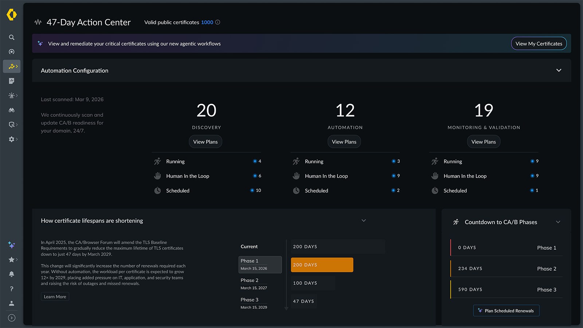Open the user profile icon
The height and width of the screenshot is (328, 583).
coord(12,303)
